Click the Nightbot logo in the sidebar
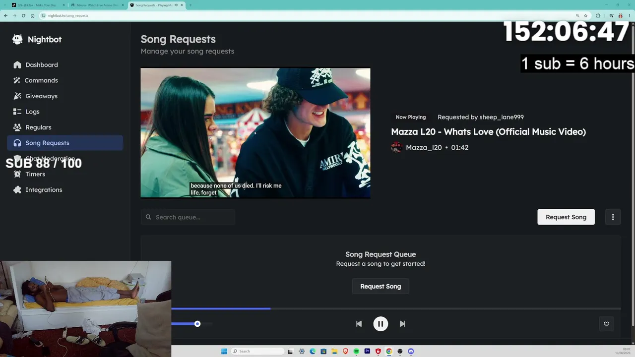The width and height of the screenshot is (635, 357). coord(17,40)
